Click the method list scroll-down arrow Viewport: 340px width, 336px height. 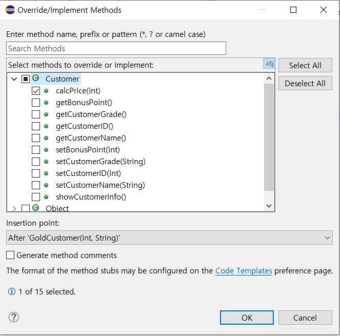click(x=269, y=206)
